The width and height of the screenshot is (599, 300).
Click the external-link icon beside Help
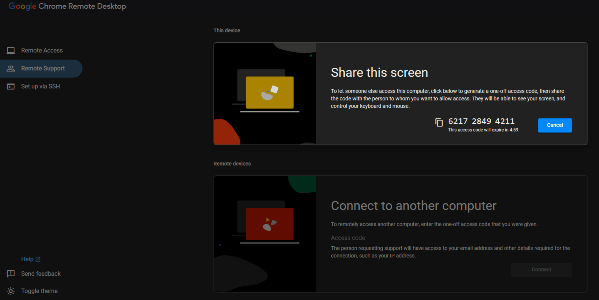coord(38,259)
